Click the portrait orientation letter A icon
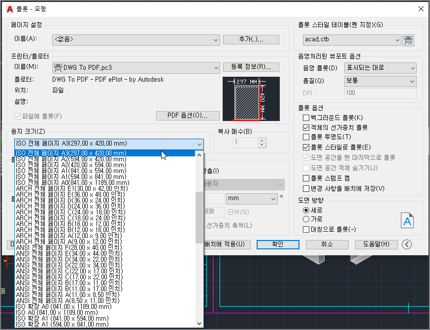This screenshot has height=330, width=430. 407,221
